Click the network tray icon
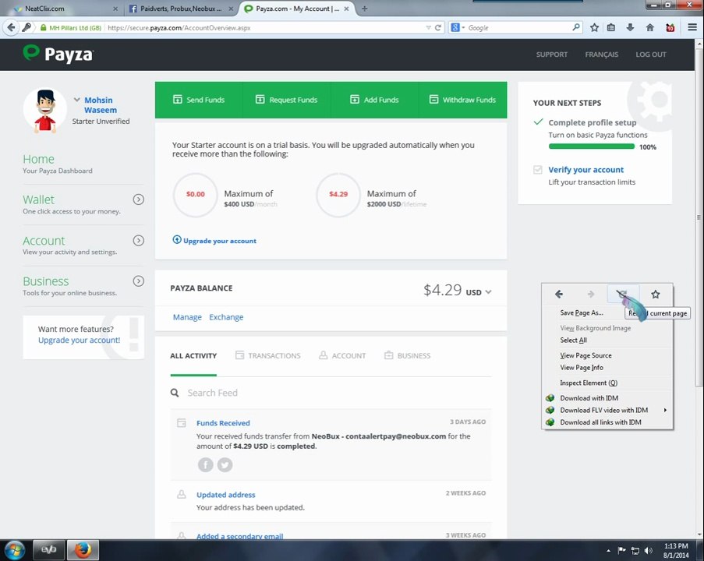Viewport: 704px width, 561px height. click(x=635, y=550)
